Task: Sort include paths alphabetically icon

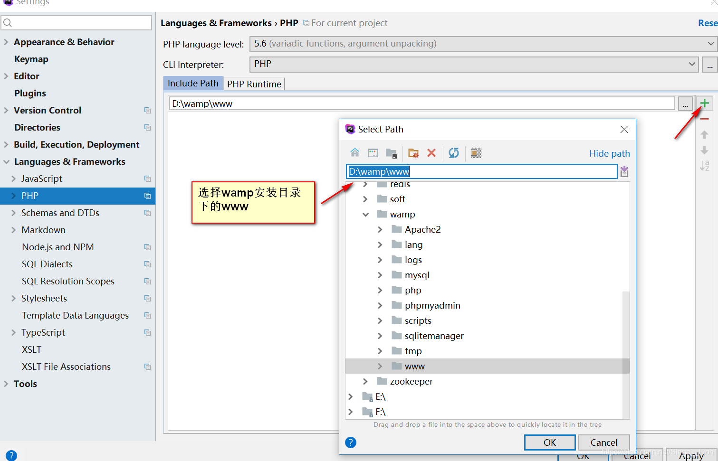Action: coord(705,166)
